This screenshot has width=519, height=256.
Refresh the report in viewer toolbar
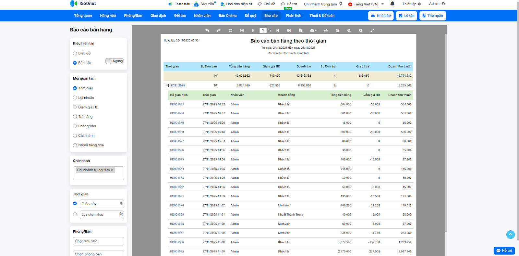(230, 31)
